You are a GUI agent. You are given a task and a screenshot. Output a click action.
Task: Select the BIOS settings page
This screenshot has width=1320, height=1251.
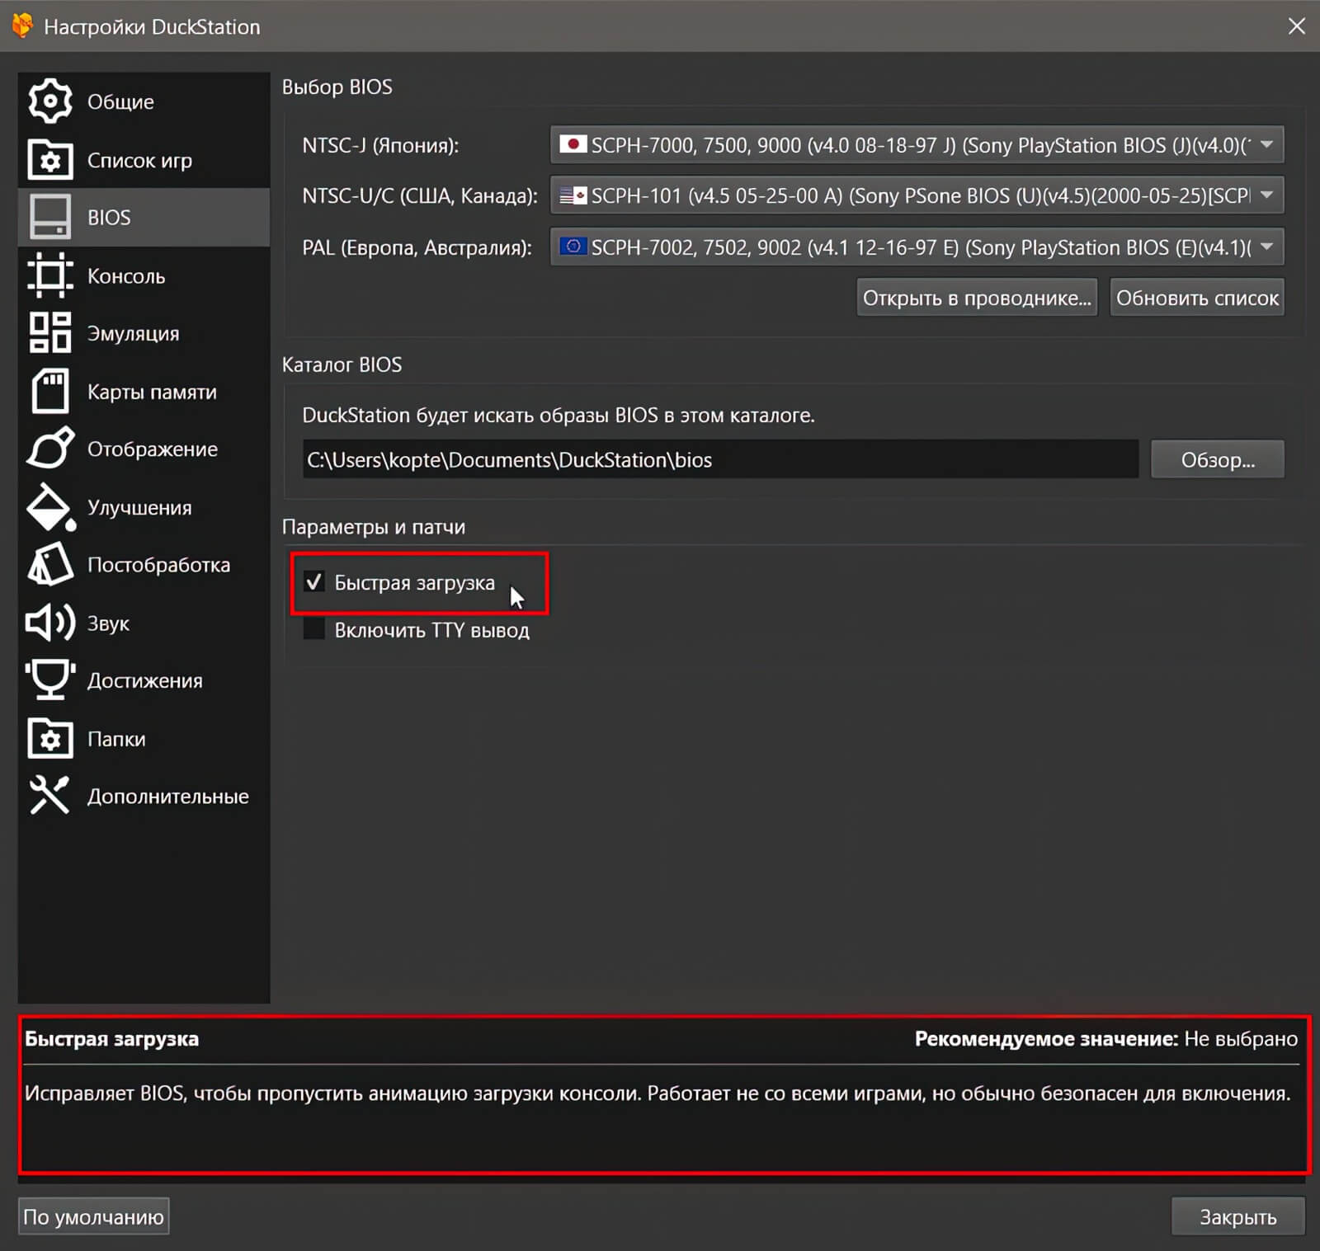[x=144, y=217]
